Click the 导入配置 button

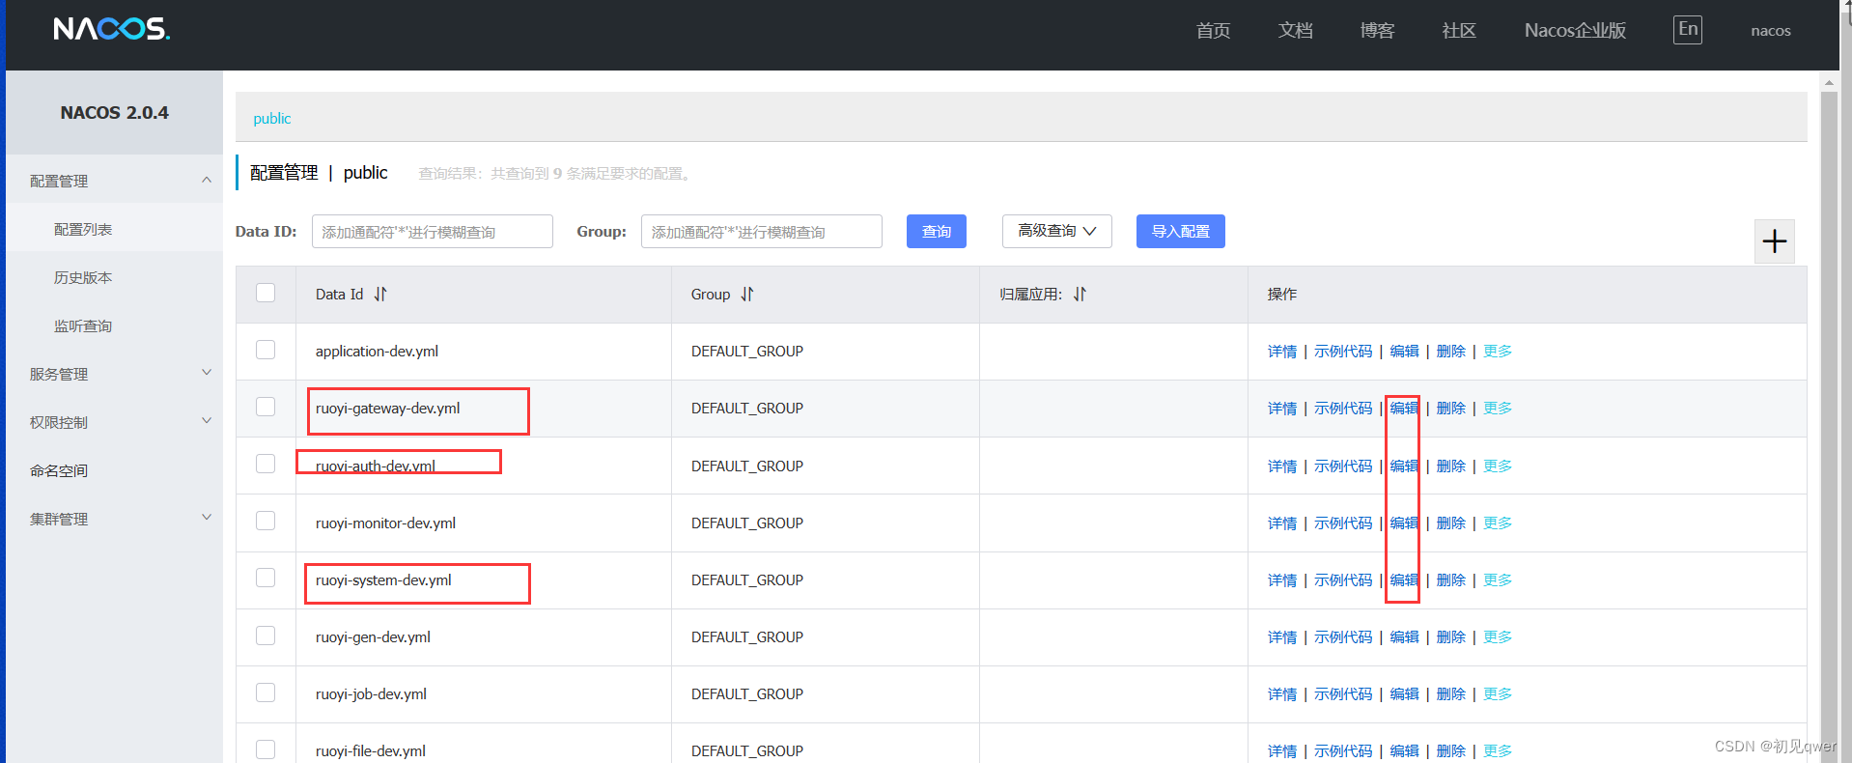coord(1180,231)
